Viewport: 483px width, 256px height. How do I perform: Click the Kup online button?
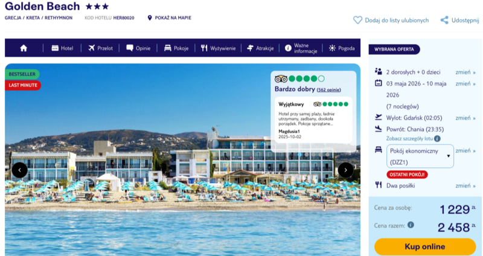425,247
